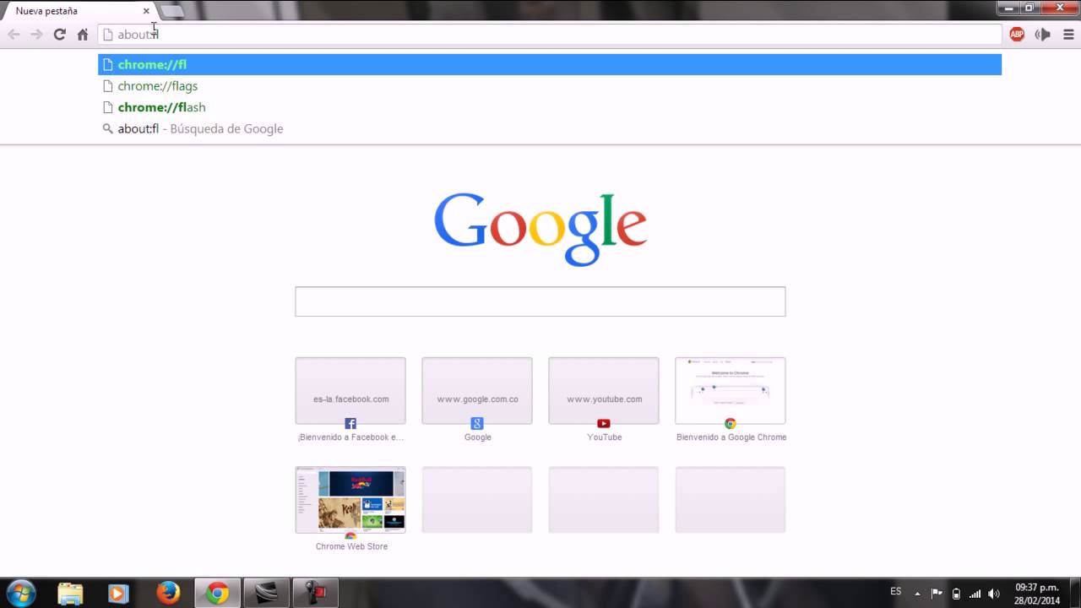Viewport: 1081px width, 608px height.
Task: Click the magnifier icon beside about:fl suggestion
Action: click(x=107, y=129)
